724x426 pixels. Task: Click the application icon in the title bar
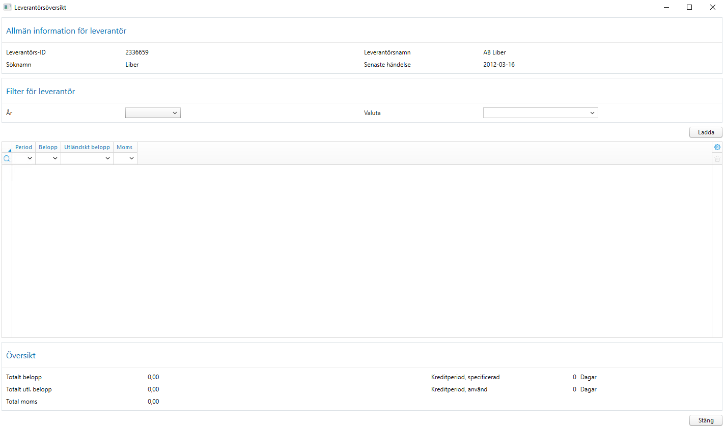pos(7,7)
